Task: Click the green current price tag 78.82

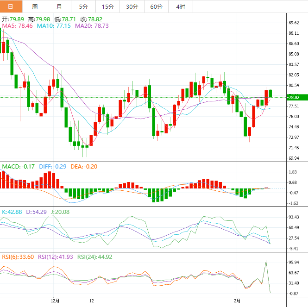Action: tap(295, 97)
